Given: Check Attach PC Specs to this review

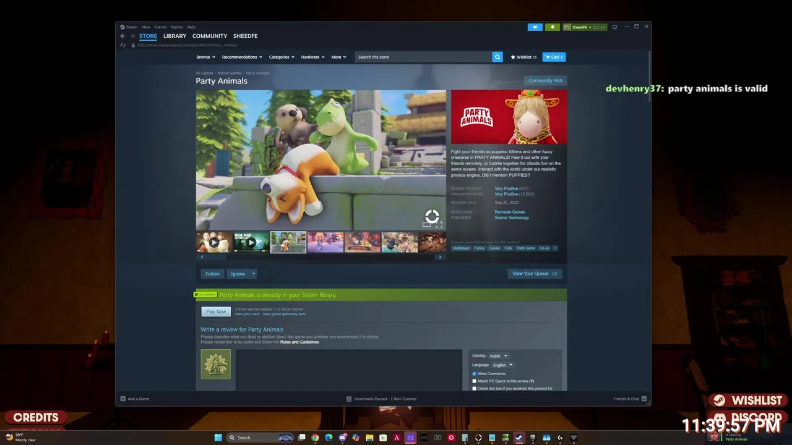Looking at the screenshot, I should [x=475, y=381].
